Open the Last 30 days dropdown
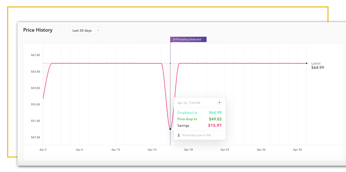Image resolution: width=346 pixels, height=172 pixels. [x=85, y=31]
